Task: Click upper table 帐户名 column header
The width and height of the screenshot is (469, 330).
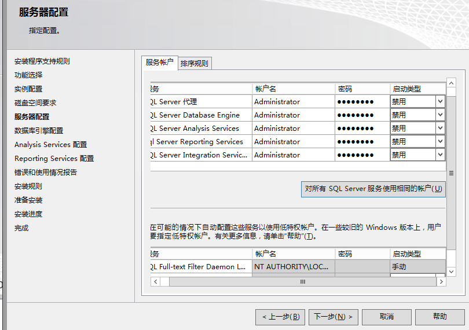Action: coord(294,89)
